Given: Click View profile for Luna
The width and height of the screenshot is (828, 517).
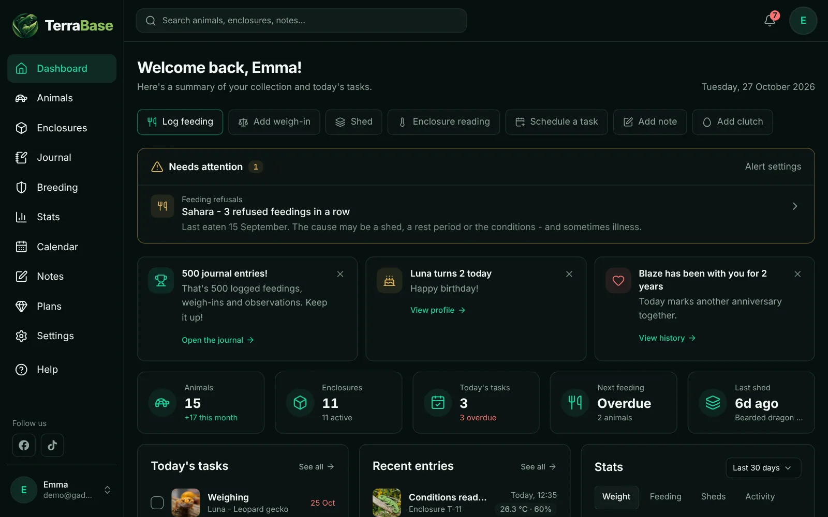Looking at the screenshot, I should (x=438, y=310).
